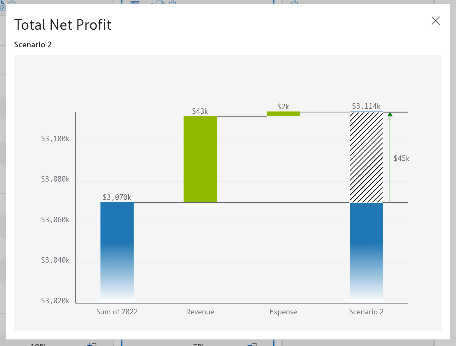Click the $3,070k data label
This screenshot has height=346, width=456.
pyautogui.click(x=117, y=197)
